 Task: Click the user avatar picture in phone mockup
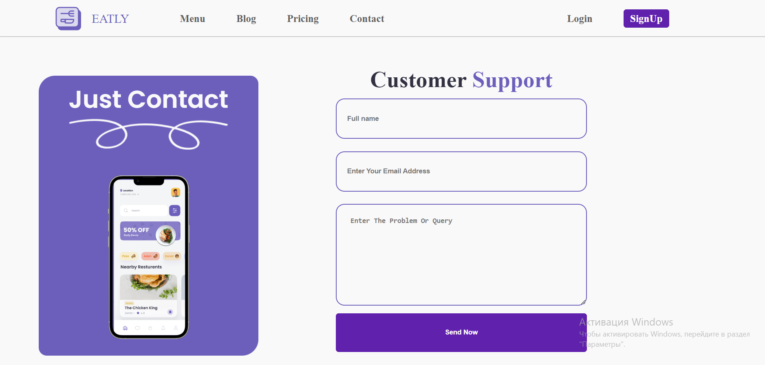[176, 192]
